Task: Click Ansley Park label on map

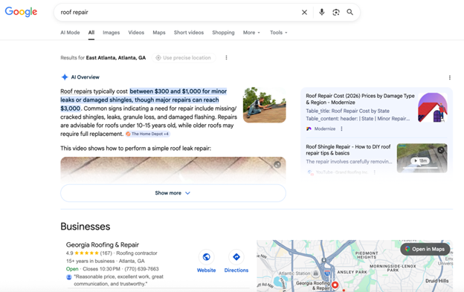Action: [352, 272]
